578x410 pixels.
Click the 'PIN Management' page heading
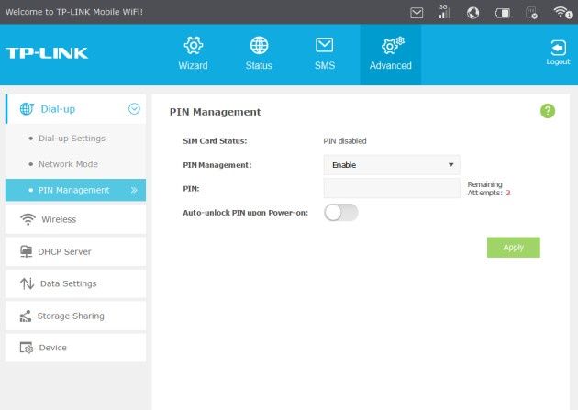[x=215, y=112]
